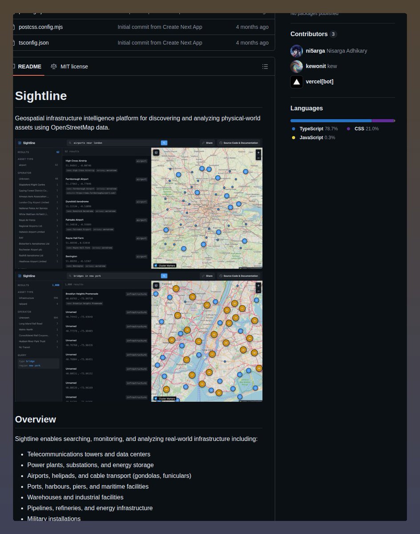Viewport: 420px width, 534px height.
Task: Open the airports near london screenshot
Action: 139,203
